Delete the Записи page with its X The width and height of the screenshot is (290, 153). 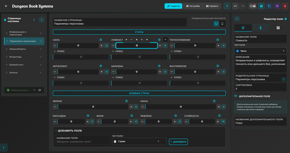point(41,72)
